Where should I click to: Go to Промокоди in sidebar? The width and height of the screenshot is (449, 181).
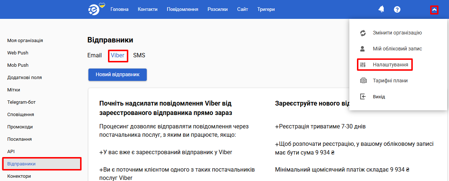pos(20,127)
